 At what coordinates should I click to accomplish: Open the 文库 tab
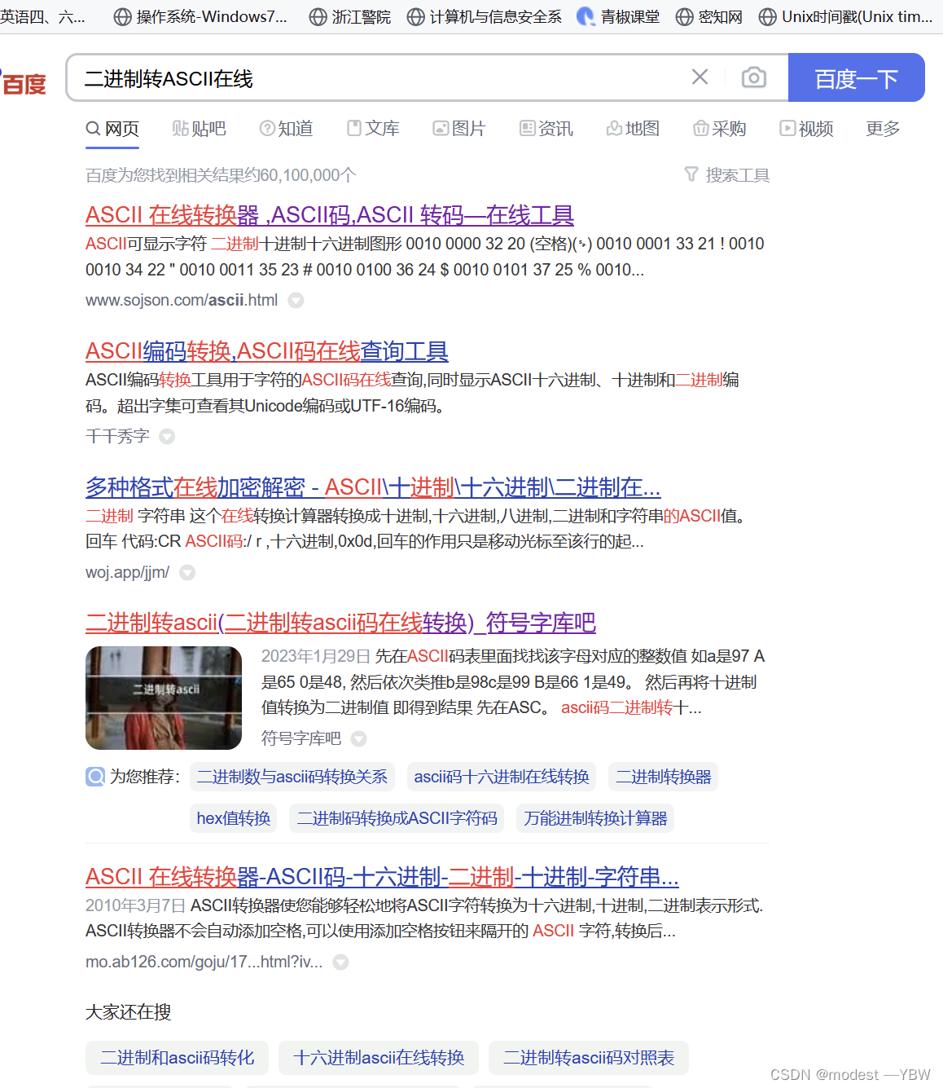[373, 129]
